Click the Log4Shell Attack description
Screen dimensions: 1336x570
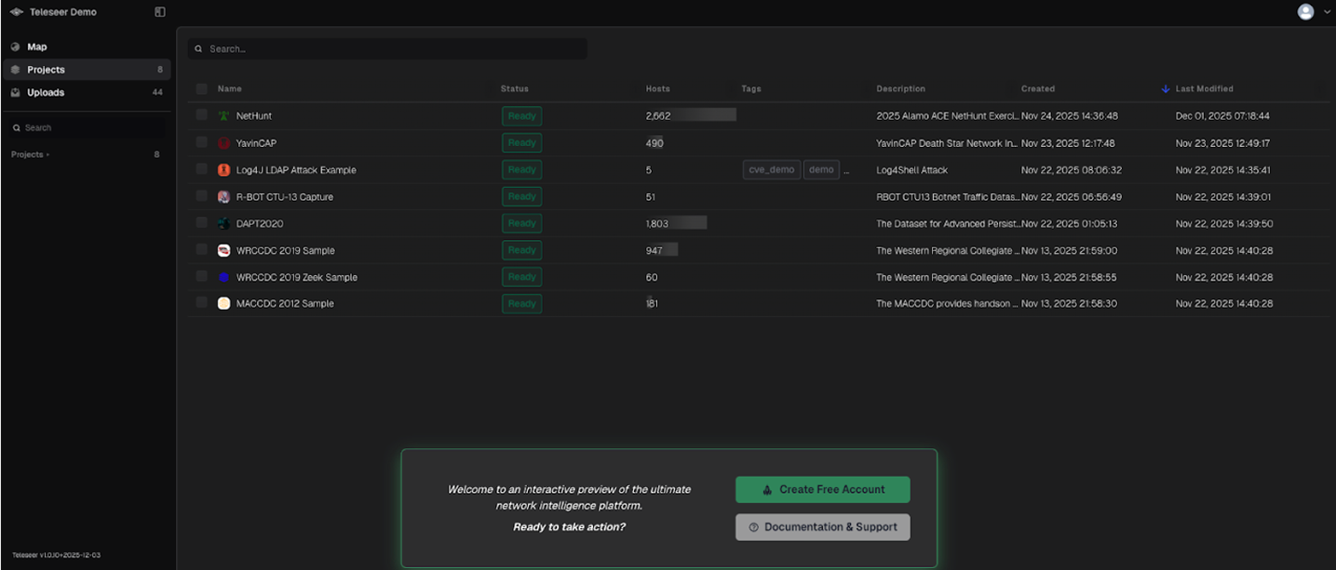pyautogui.click(x=912, y=170)
